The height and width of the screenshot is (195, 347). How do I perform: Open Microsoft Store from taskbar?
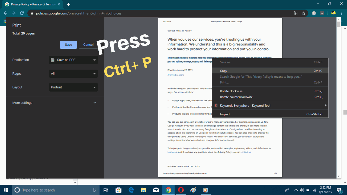coord(118,190)
